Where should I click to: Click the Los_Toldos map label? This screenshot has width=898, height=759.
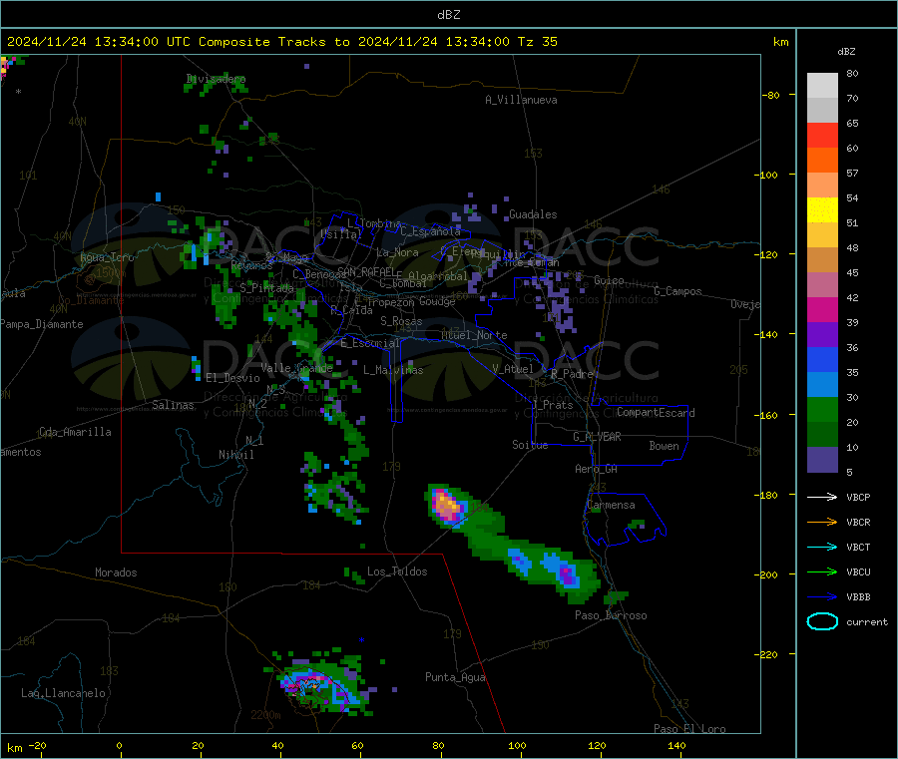click(x=397, y=571)
